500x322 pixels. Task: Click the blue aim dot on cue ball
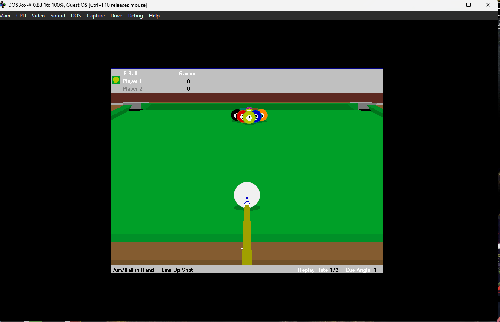247,198
